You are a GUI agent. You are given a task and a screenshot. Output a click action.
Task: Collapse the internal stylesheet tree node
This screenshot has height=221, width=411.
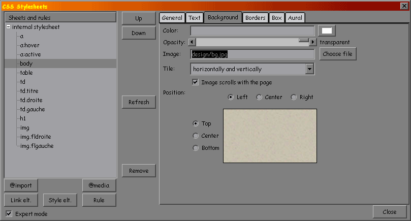coord(9,27)
